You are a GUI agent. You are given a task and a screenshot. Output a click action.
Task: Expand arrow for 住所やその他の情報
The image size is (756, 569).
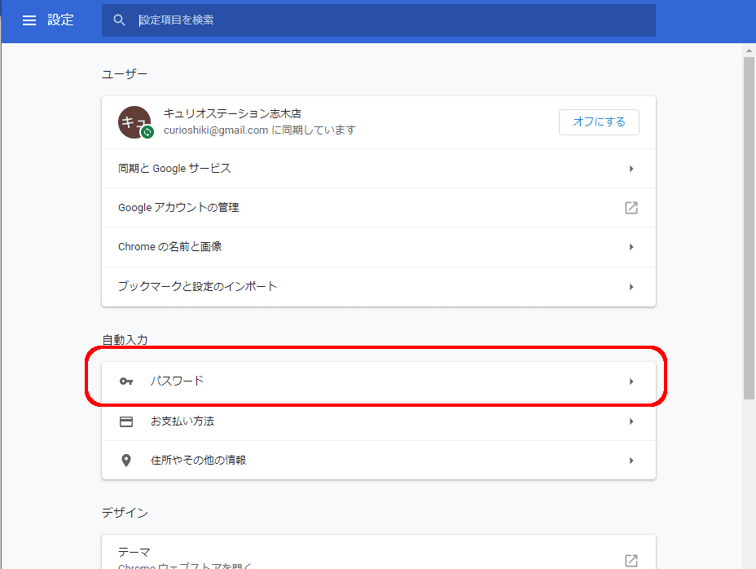(x=631, y=461)
